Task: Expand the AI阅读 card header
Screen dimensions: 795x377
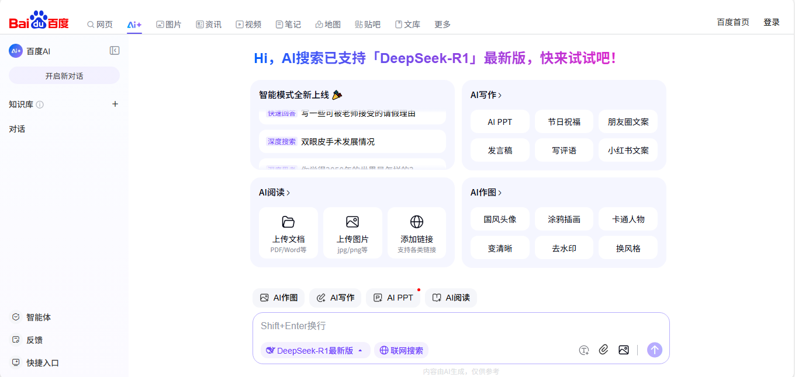Action: pos(275,193)
